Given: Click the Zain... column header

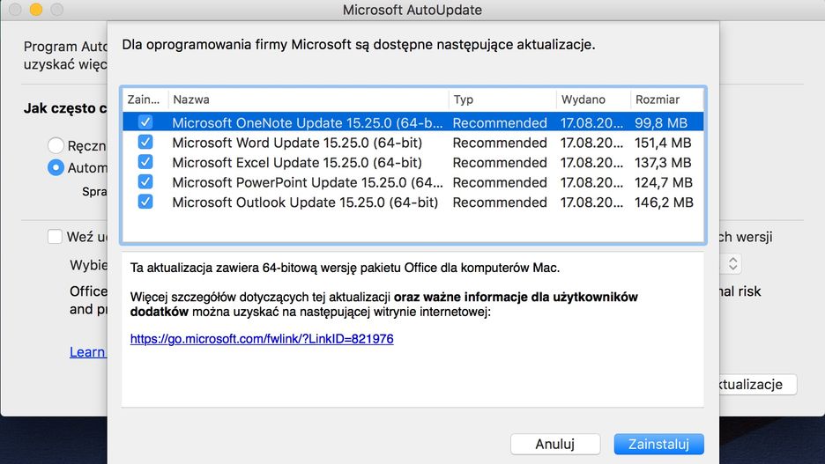Looking at the screenshot, I should click(x=145, y=99).
